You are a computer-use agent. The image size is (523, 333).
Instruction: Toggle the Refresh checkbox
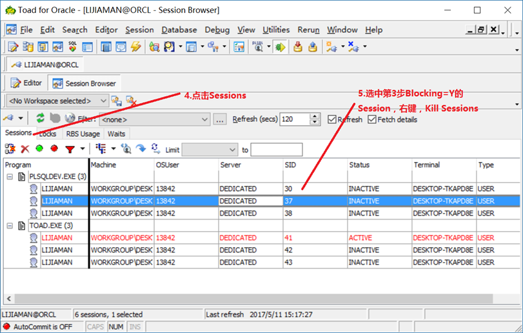click(332, 119)
